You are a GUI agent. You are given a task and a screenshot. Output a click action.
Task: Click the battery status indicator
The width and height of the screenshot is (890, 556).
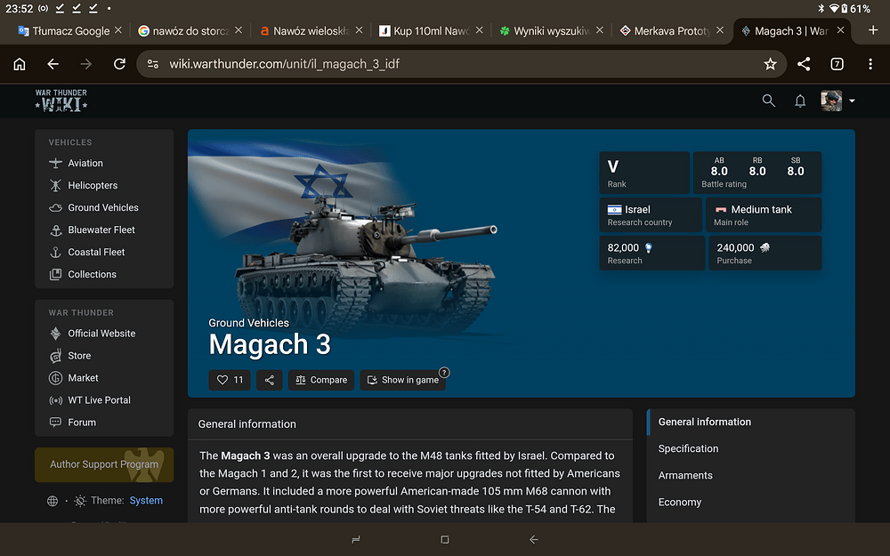[856, 9]
